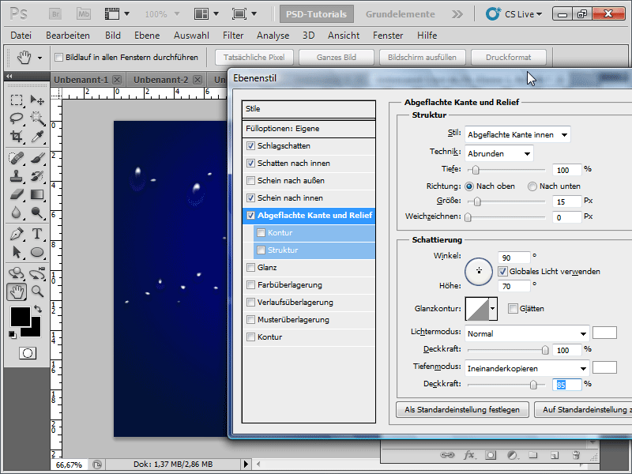
Task: Toggle Quick Mask mode icon
Action: pos(28,353)
